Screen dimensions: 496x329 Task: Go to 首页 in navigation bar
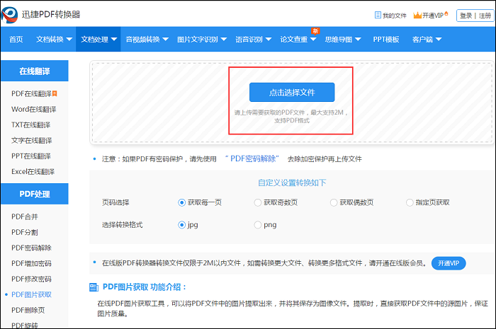pos(16,40)
